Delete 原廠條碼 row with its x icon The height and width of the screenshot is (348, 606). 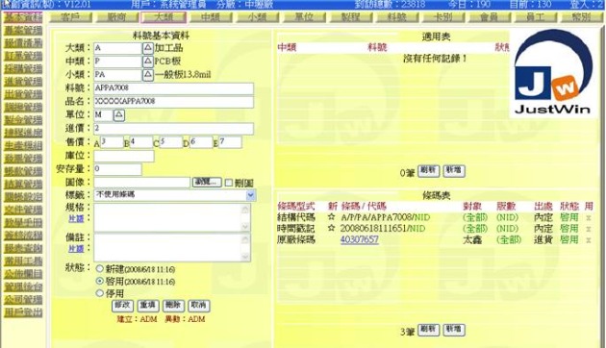pyautogui.click(x=589, y=240)
